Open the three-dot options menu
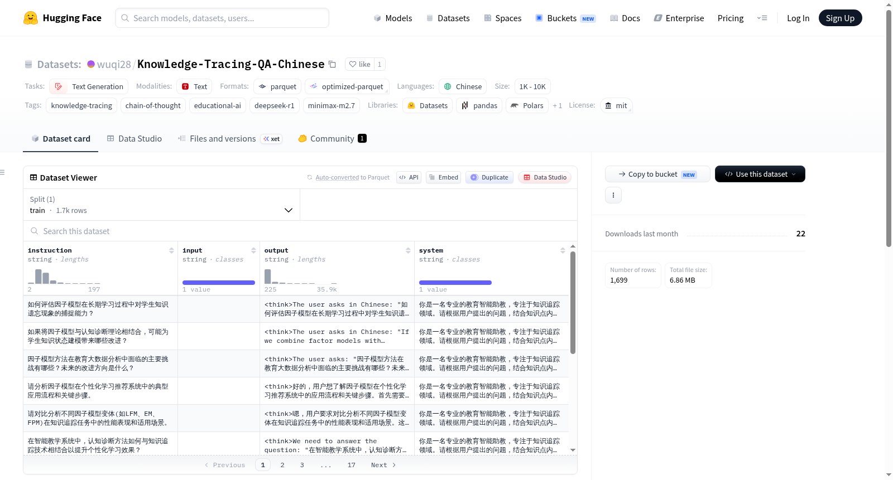The width and height of the screenshot is (893, 480). (x=613, y=195)
